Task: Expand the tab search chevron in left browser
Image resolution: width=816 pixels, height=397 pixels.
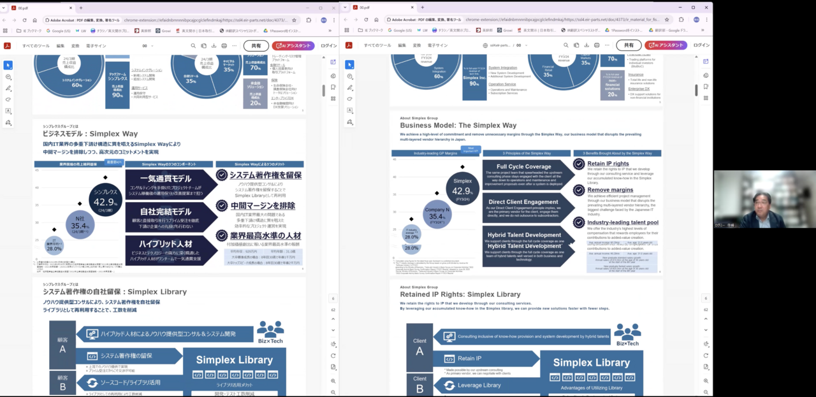Action: [x=4, y=8]
